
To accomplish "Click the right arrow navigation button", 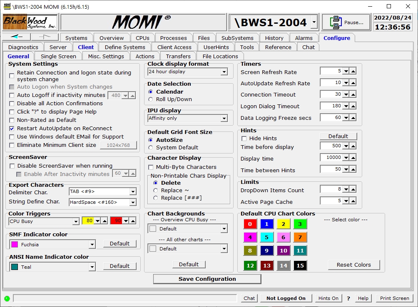I will (45, 37).
